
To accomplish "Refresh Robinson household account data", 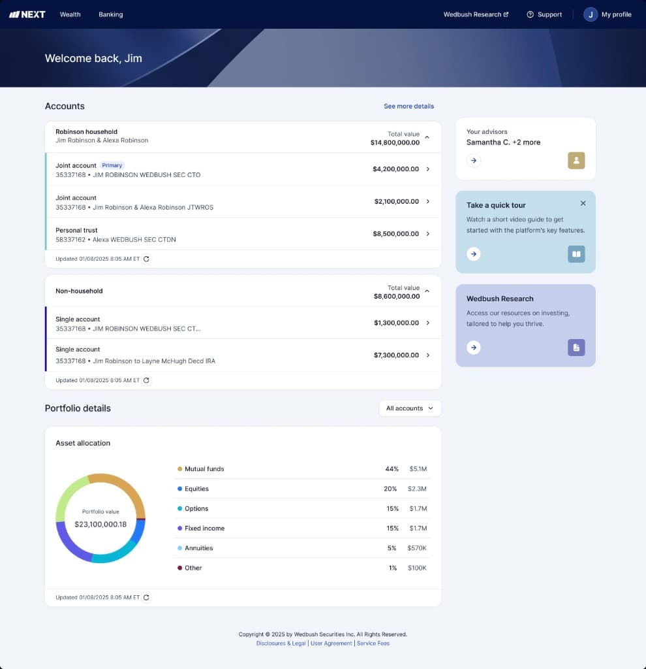I will pos(146,259).
